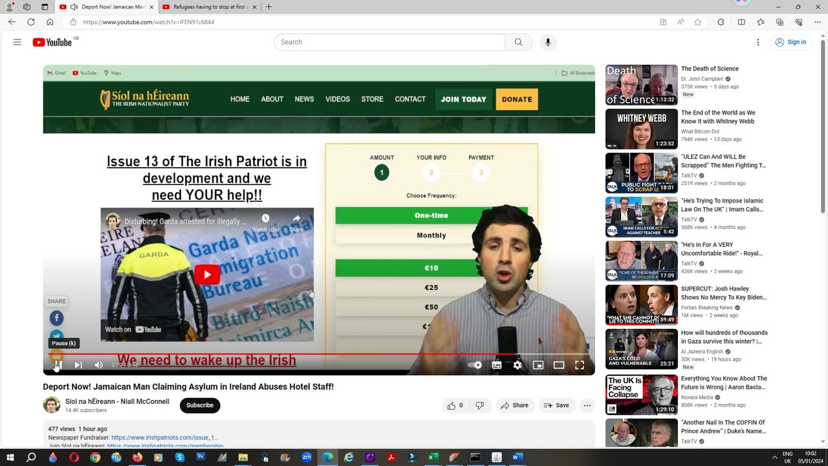Viewport: 828px width, 466px height.
Task: Close the Deport Now! browser tab
Action: coord(152,7)
